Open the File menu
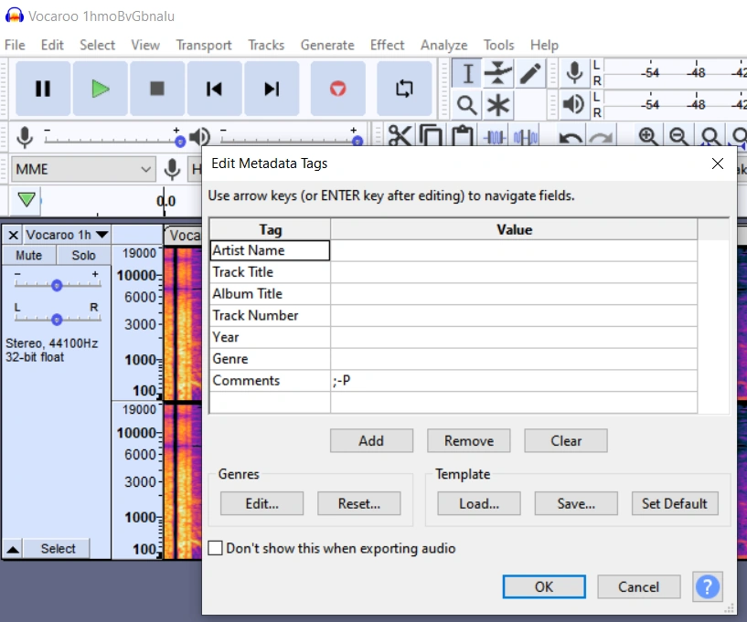 (15, 45)
